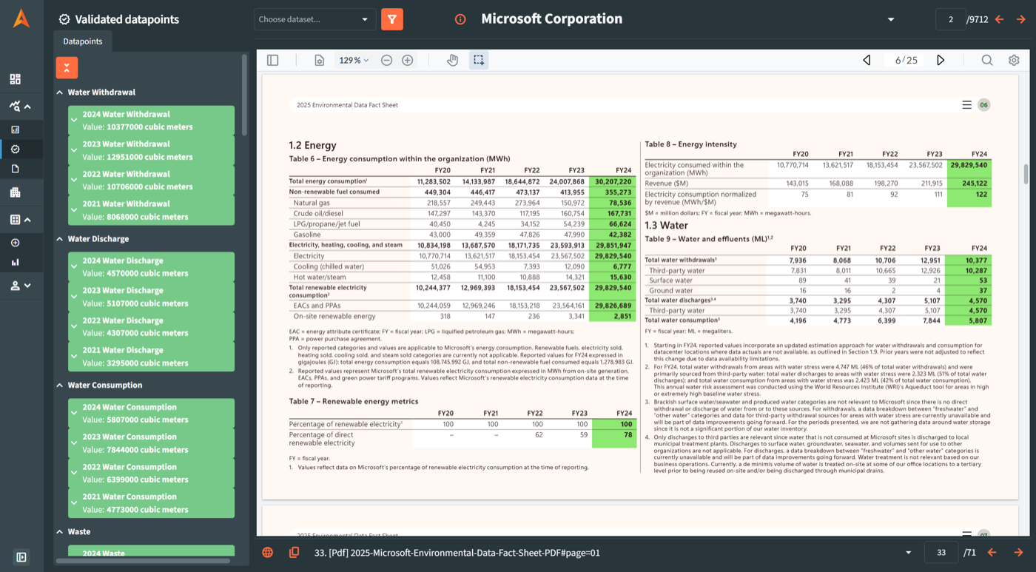Open the document page sidebar icon
The height and width of the screenshot is (572, 1036).
coord(15,169)
